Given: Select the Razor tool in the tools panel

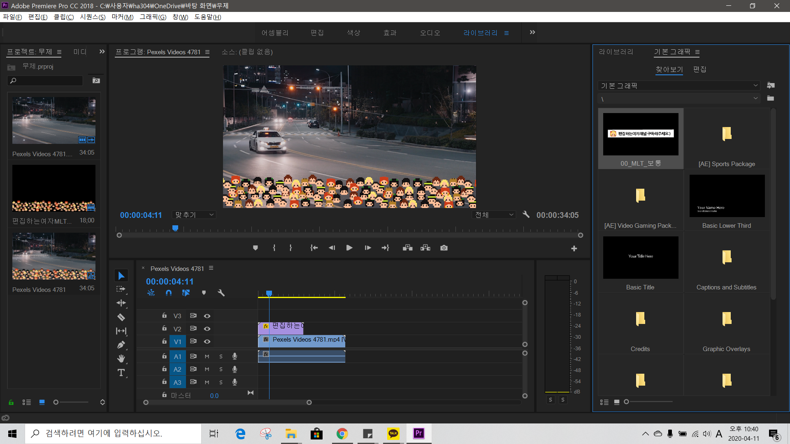Looking at the screenshot, I should [121, 317].
